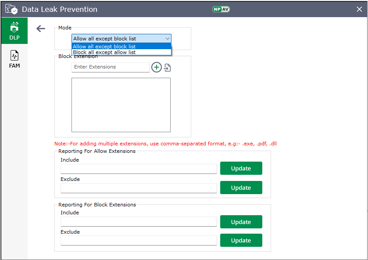Focus Include field under Block Extensions reporting

click(x=139, y=221)
